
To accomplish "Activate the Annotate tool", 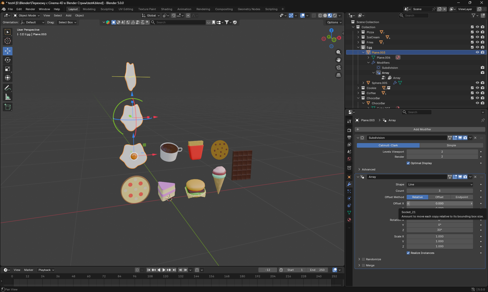I will (x=8, y=88).
